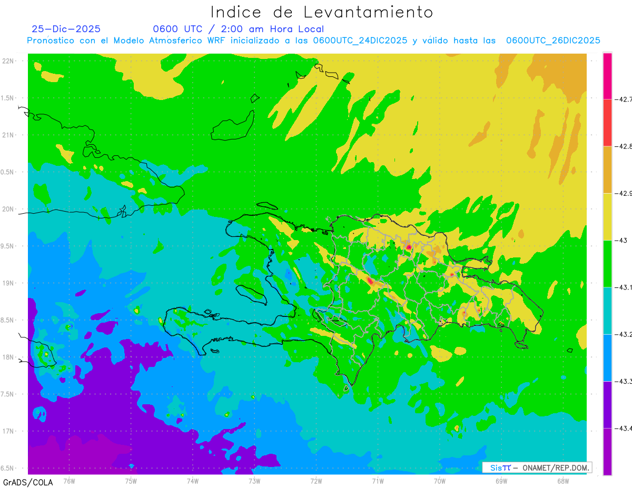
Task: Select the 17N latitude axis label
Action: point(7,431)
